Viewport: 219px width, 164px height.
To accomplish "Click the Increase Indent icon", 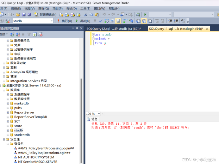I will pos(176,21).
